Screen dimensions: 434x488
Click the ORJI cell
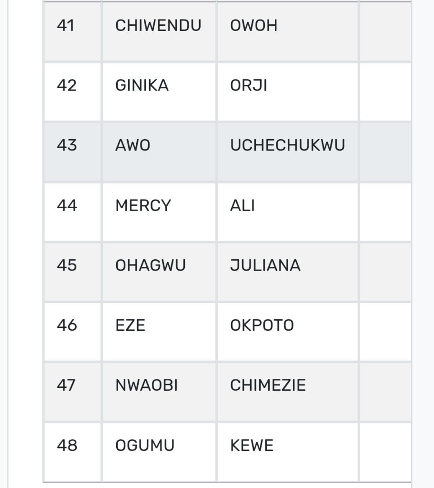249,86
